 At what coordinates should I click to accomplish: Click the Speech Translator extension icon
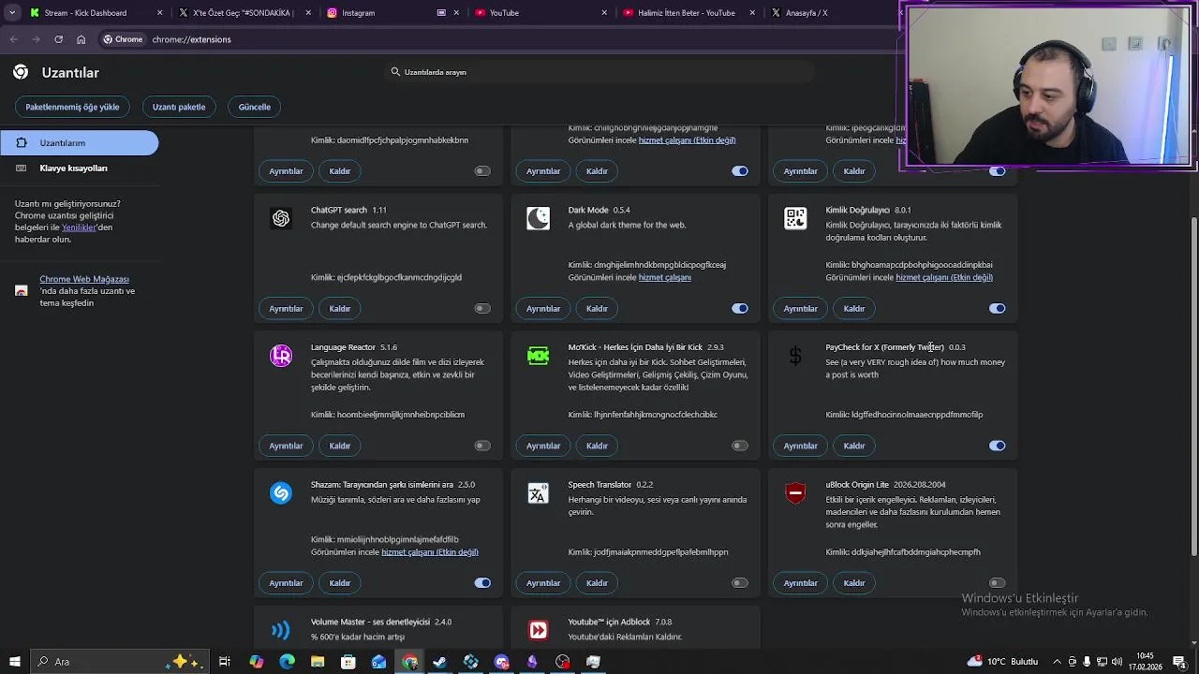538,493
